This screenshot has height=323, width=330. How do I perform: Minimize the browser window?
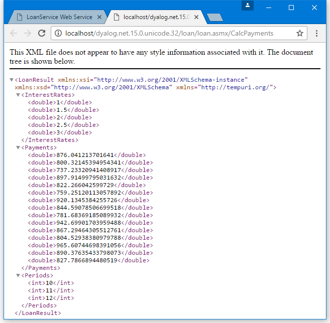[x=268, y=7]
